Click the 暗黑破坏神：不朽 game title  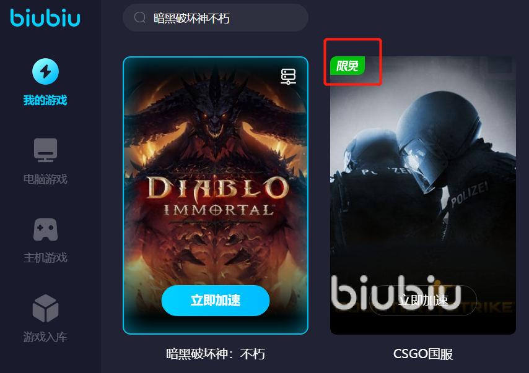pos(216,354)
